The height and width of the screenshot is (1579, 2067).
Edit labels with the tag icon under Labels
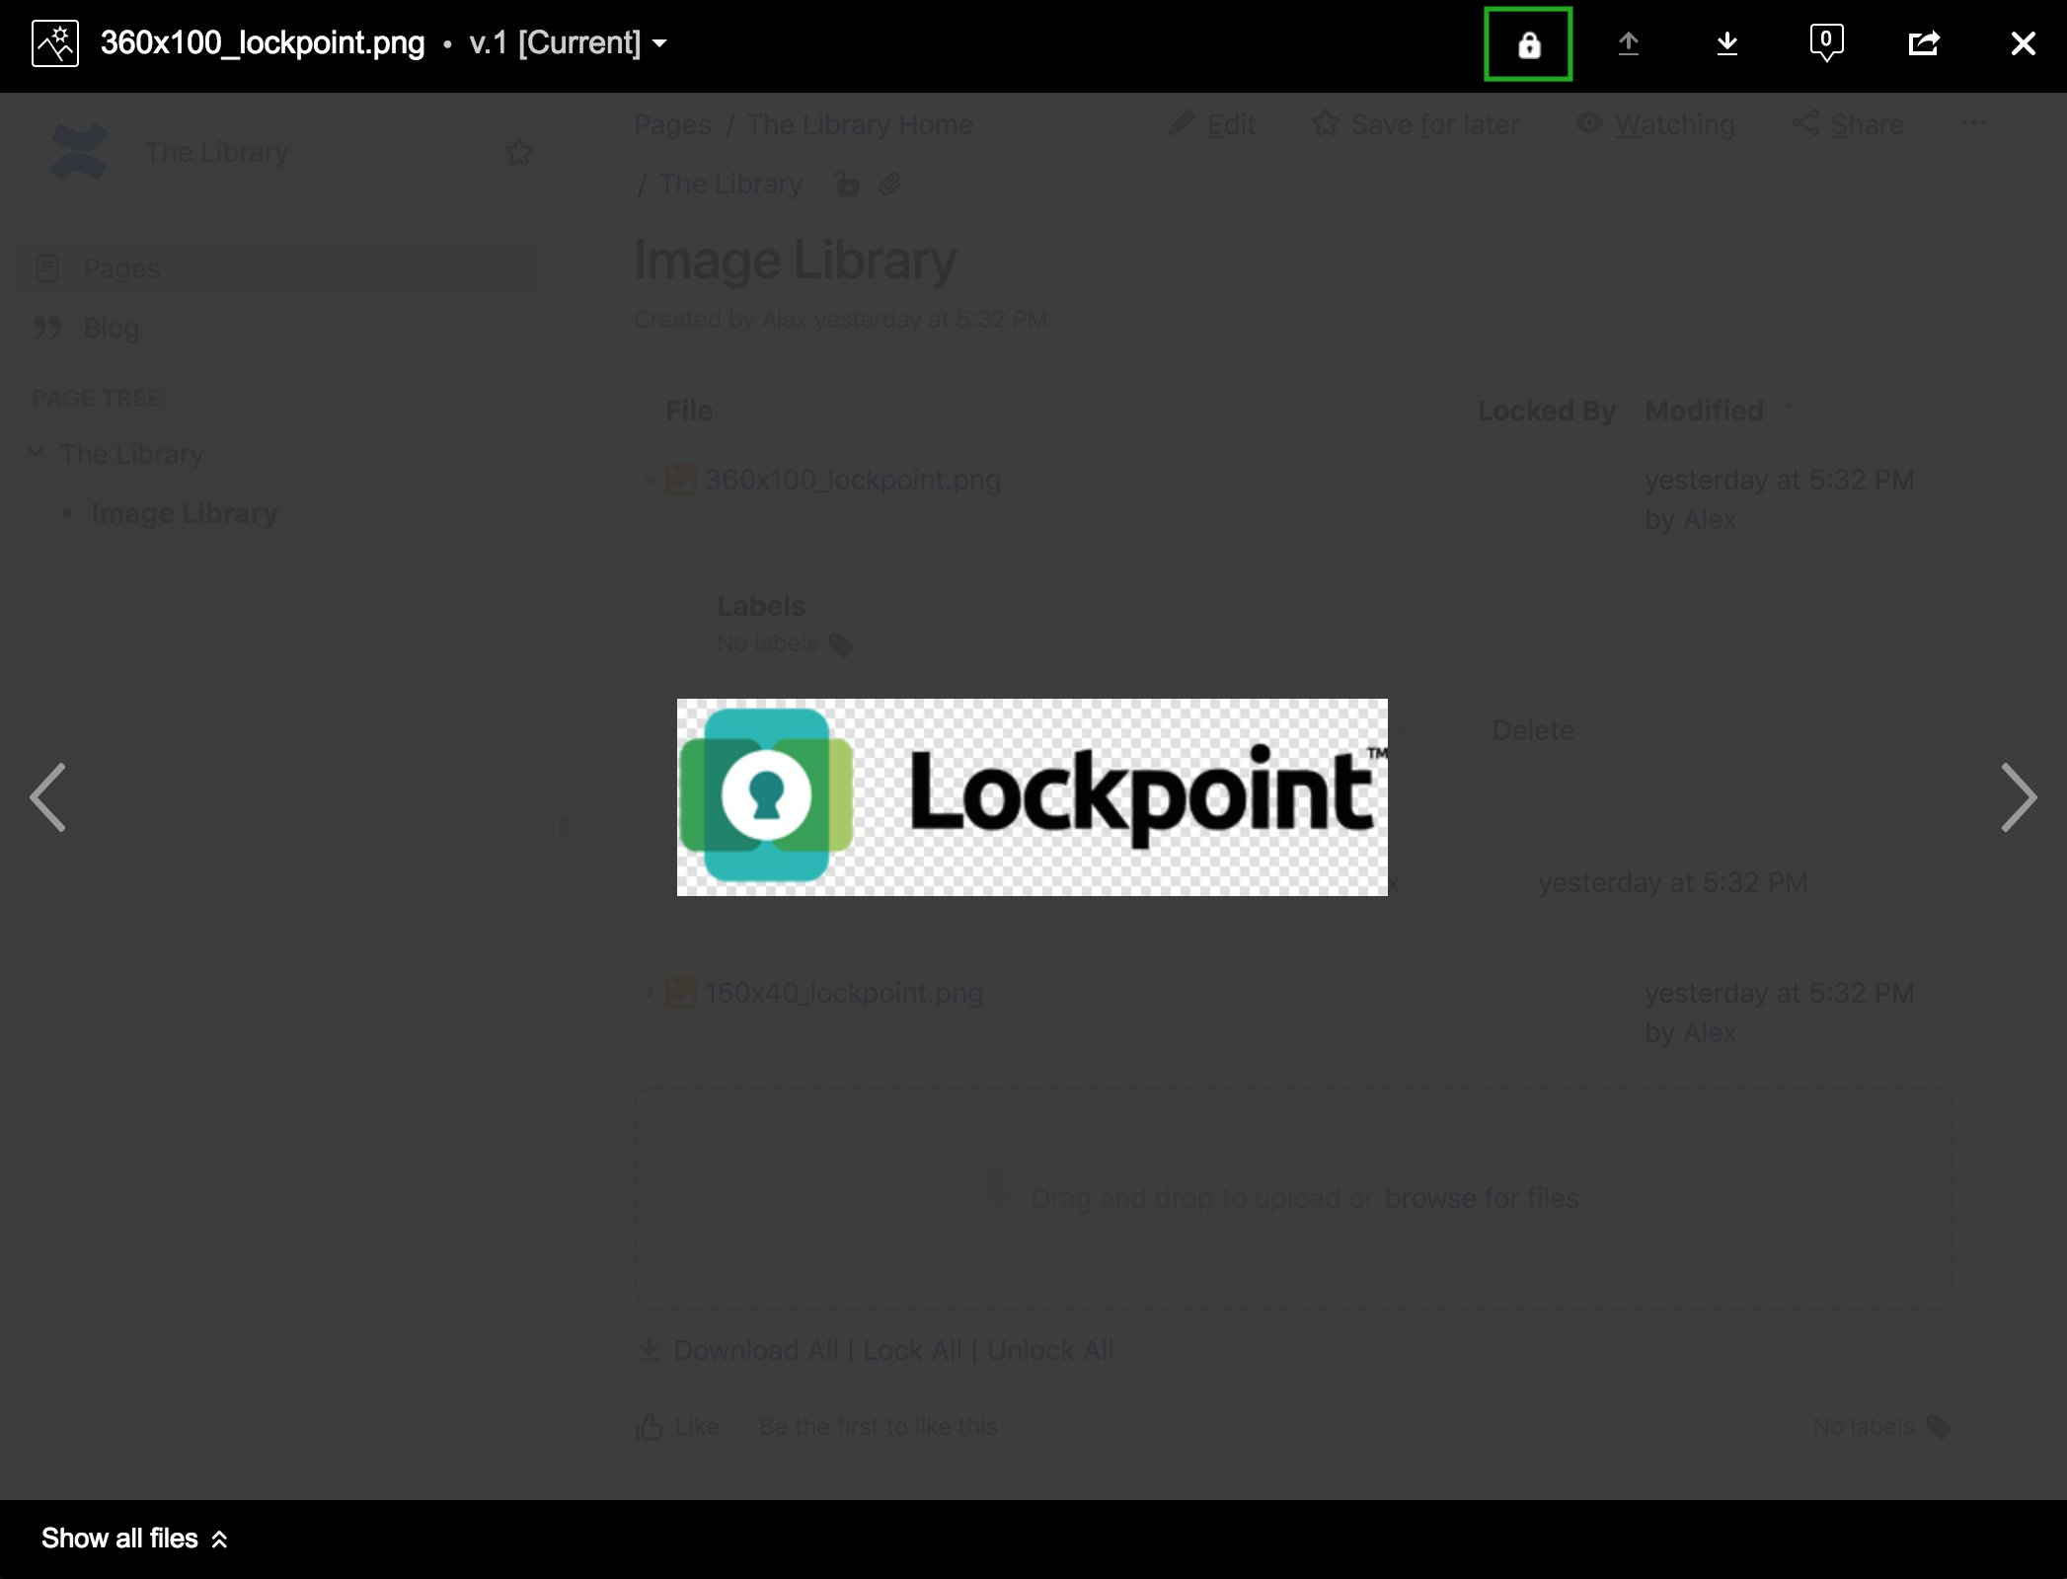[841, 644]
